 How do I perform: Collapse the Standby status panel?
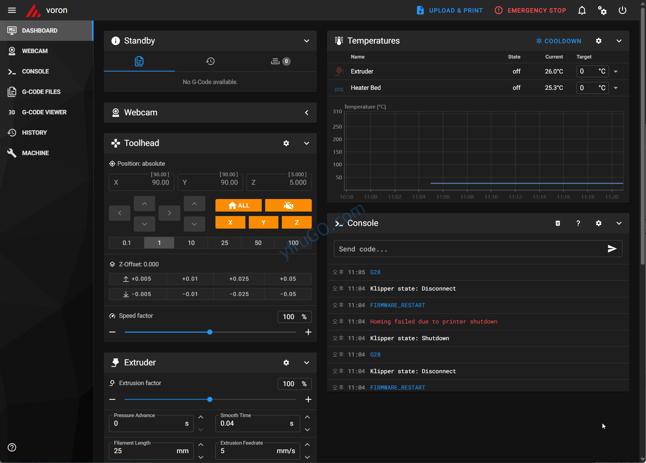point(307,41)
